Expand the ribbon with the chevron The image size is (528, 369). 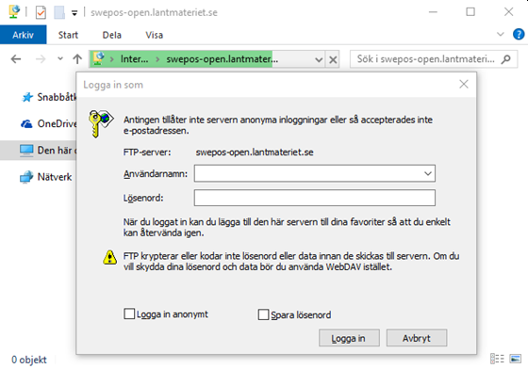[x=501, y=34]
